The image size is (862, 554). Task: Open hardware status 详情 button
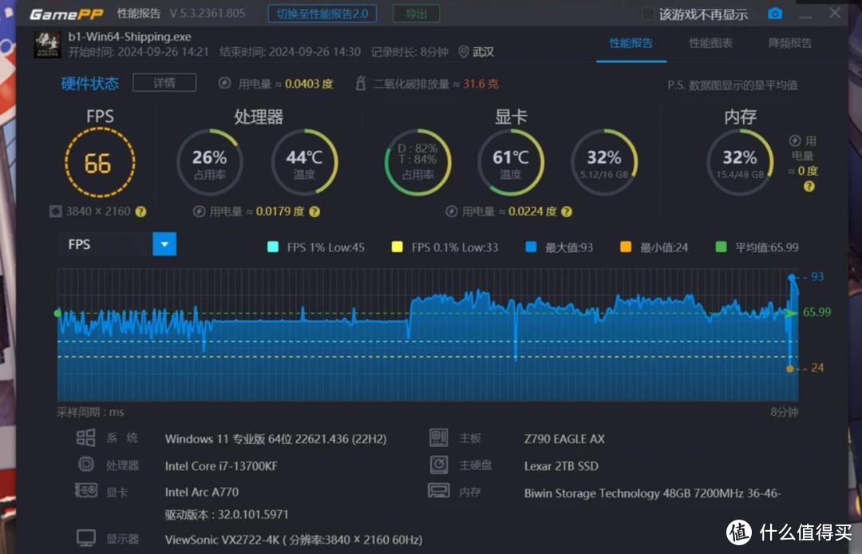(x=164, y=82)
